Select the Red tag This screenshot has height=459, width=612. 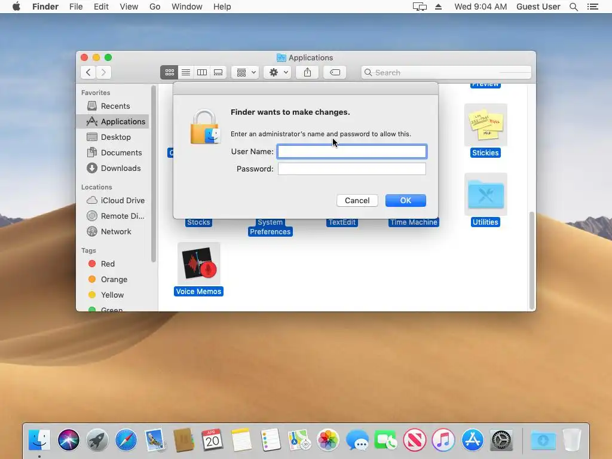(112, 264)
